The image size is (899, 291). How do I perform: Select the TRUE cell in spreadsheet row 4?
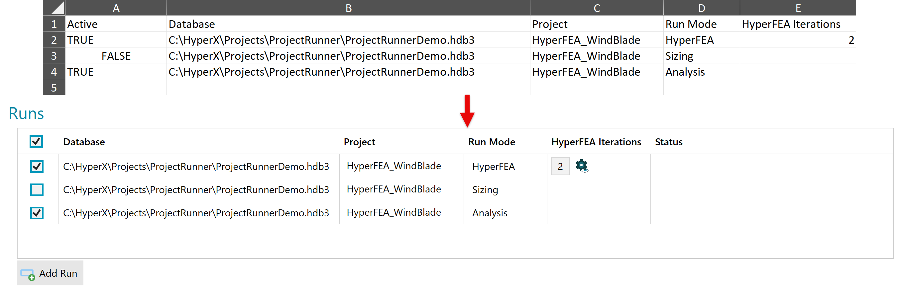(116, 71)
